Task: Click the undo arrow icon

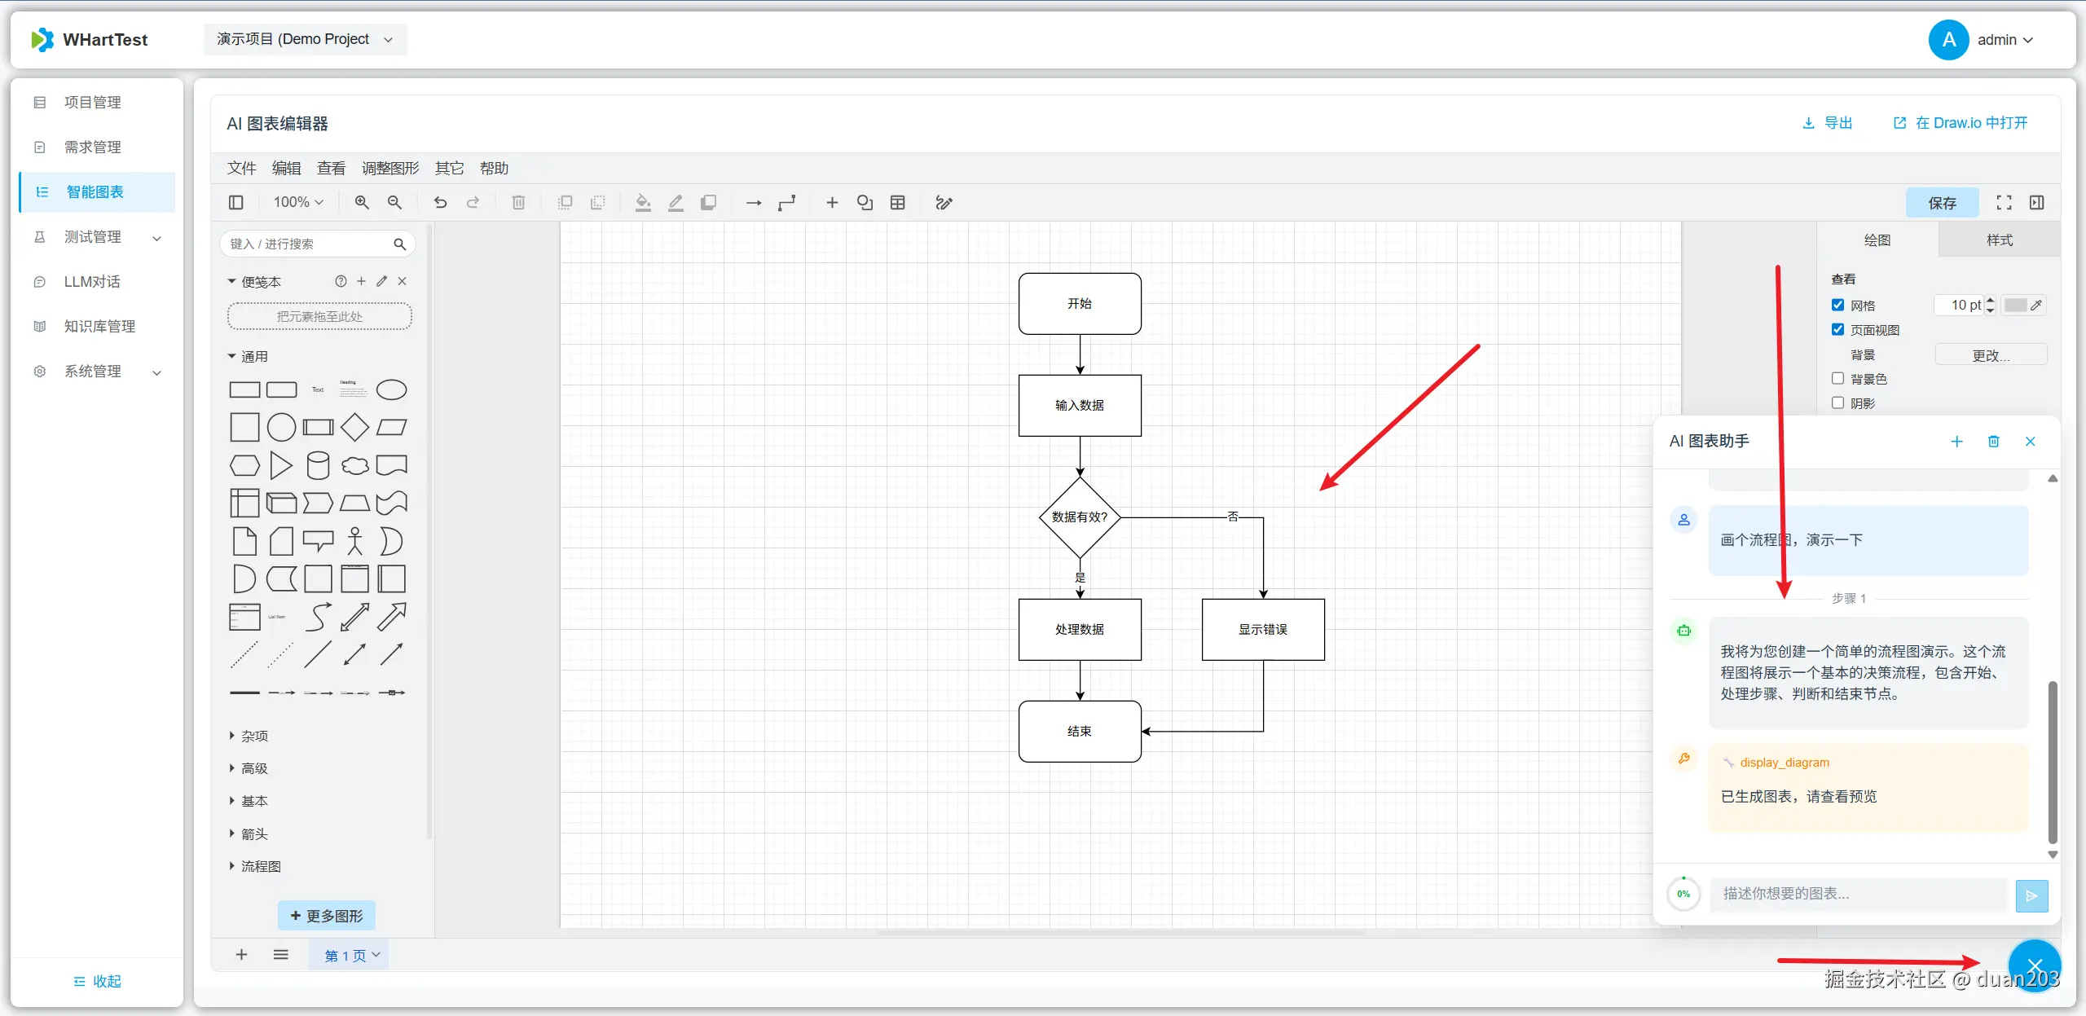Action: pyautogui.click(x=440, y=203)
